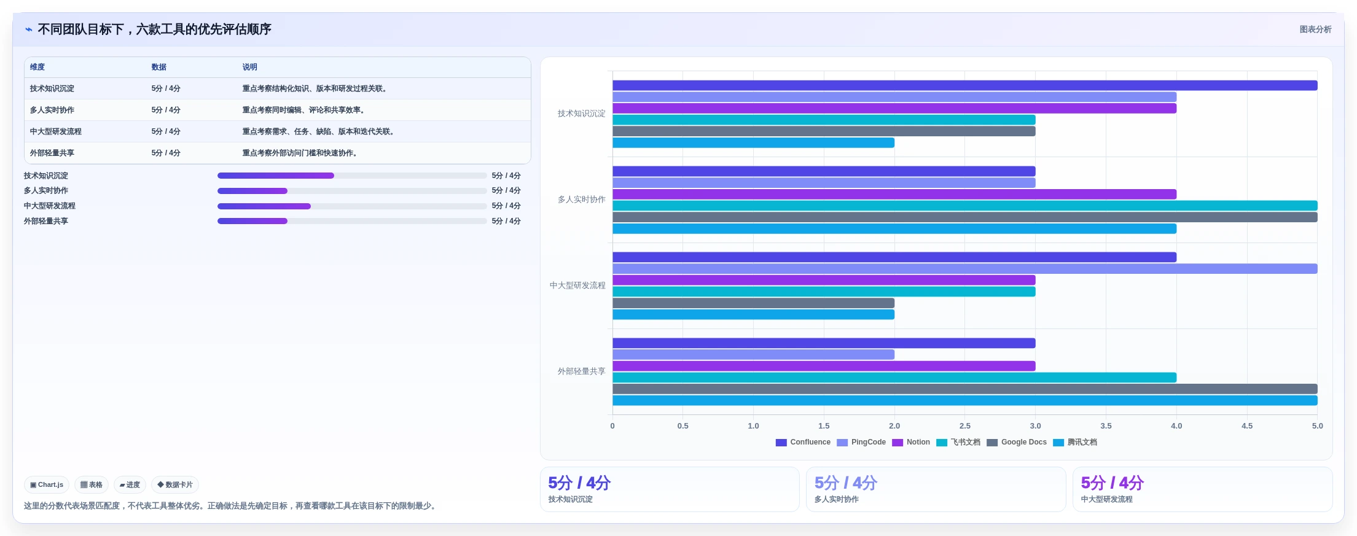This screenshot has width=1357, height=536.
Task: Open the 多人实时协作 data card
Action: coord(936,489)
